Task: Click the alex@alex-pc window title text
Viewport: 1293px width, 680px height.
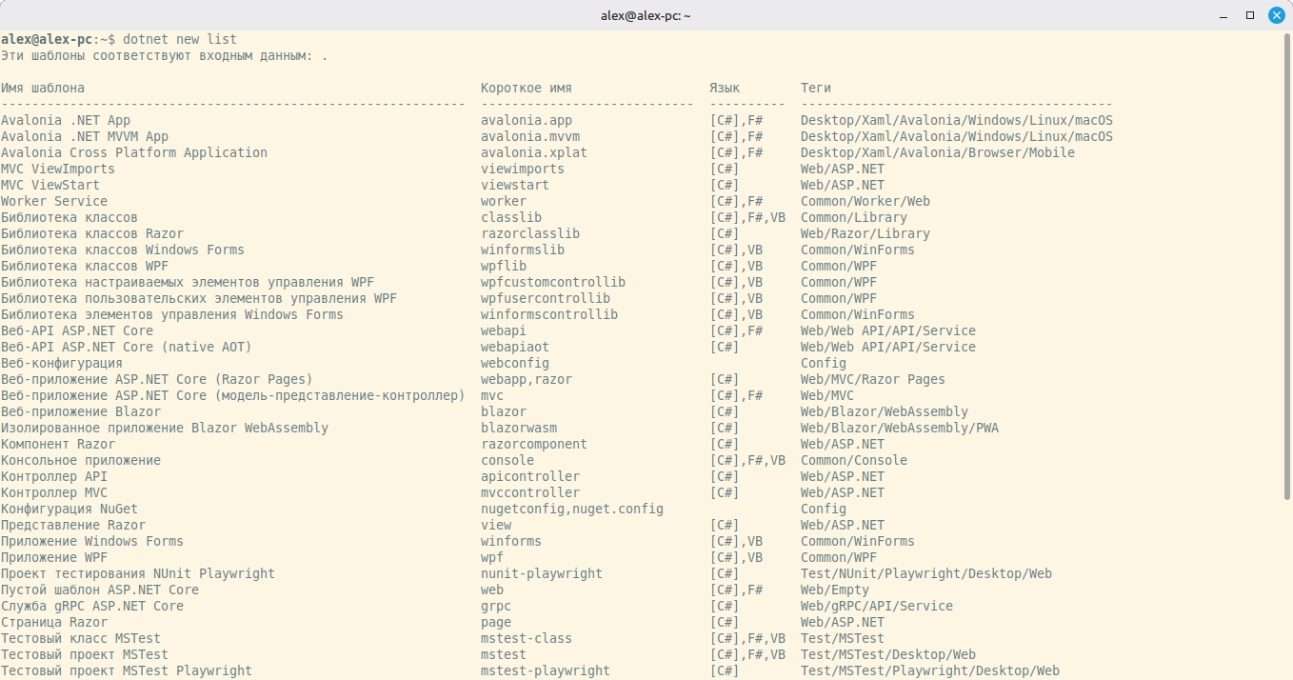Action: point(646,15)
